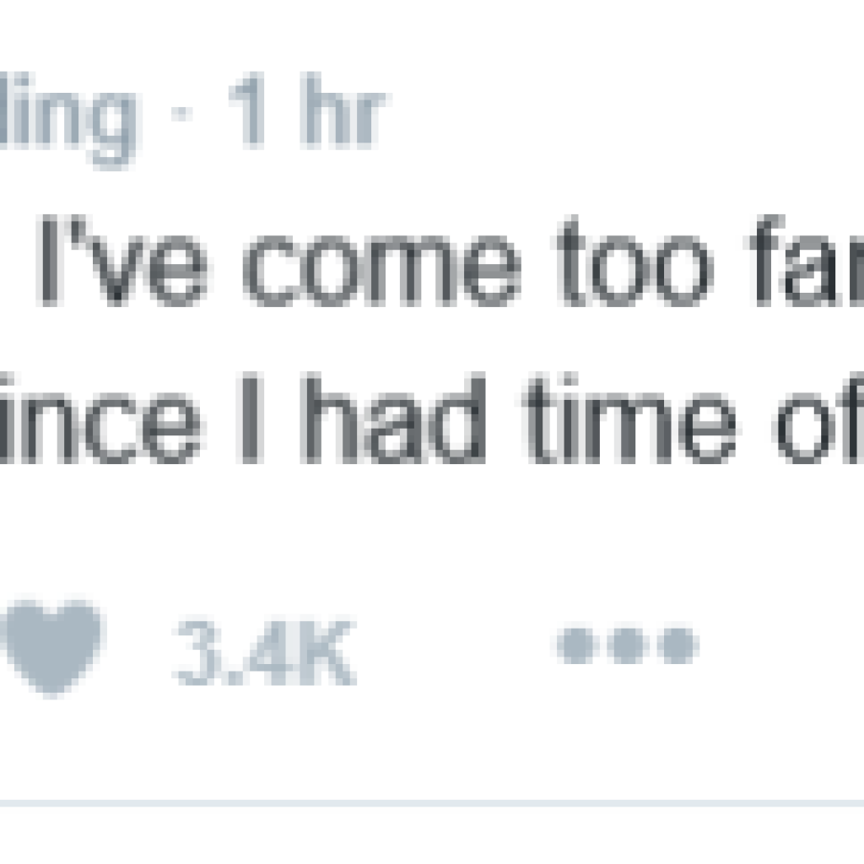
Task: Click the standalone "I" before "had"
Action: (251, 418)
